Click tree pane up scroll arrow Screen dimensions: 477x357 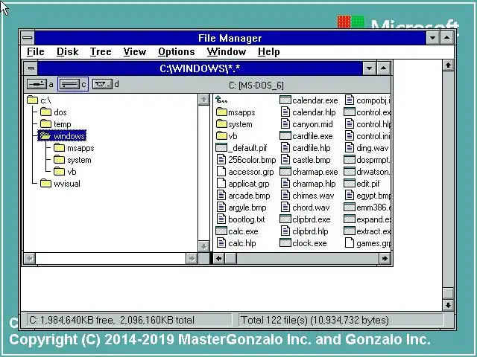(203, 100)
